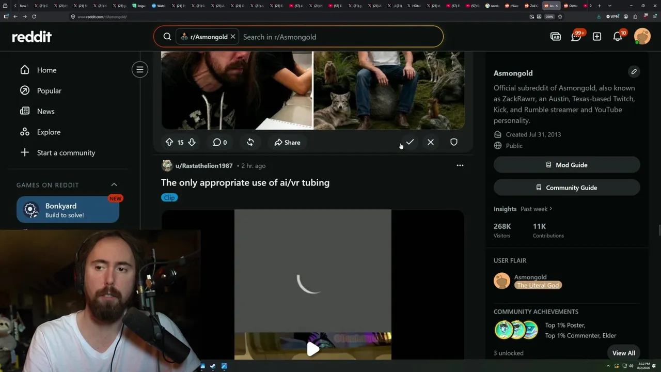Expand Insights Past week

[537, 209]
